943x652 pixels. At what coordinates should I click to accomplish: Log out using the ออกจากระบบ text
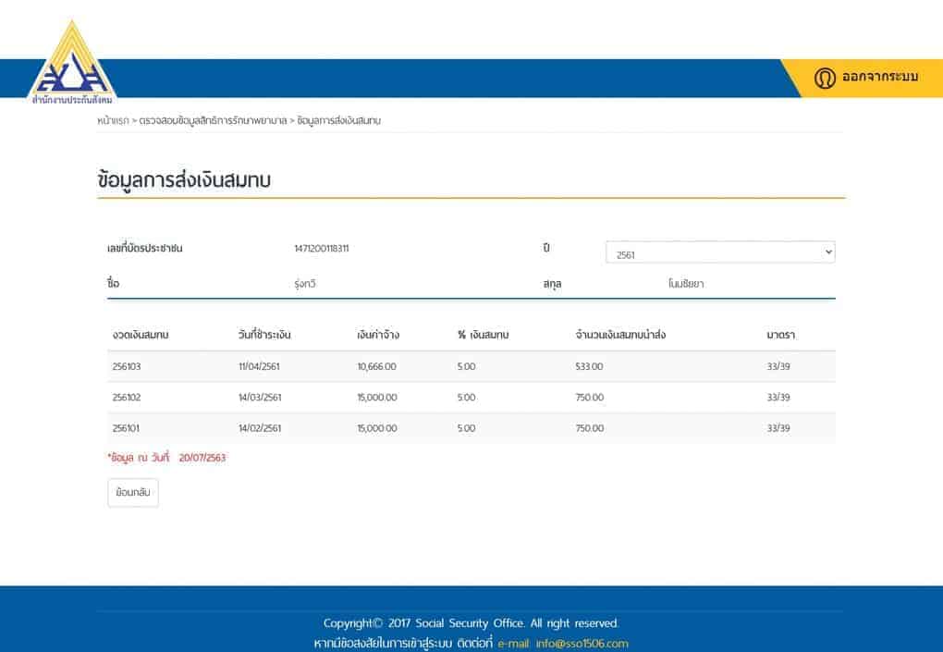pyautogui.click(x=879, y=78)
